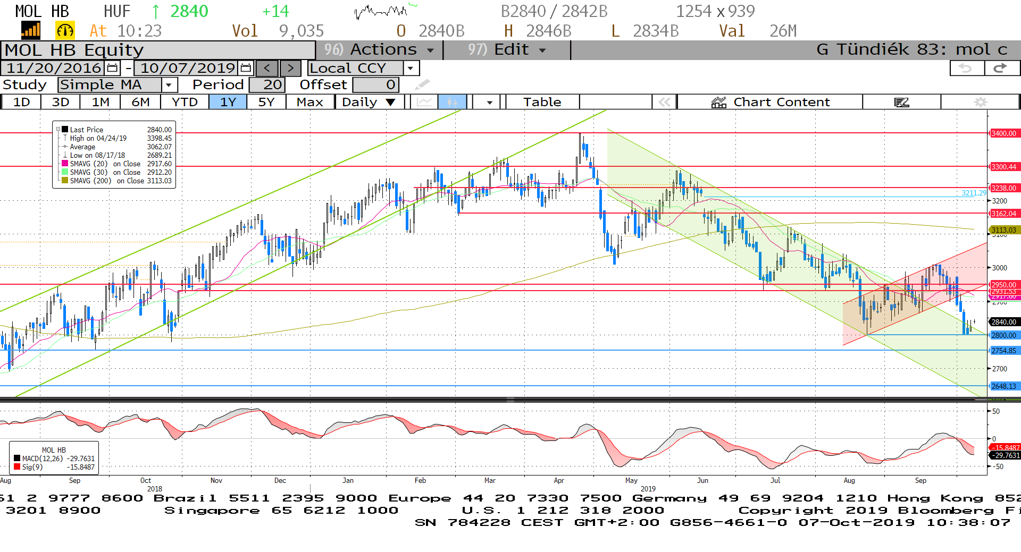
Task: Switch to line chart type icon
Action: point(424,101)
